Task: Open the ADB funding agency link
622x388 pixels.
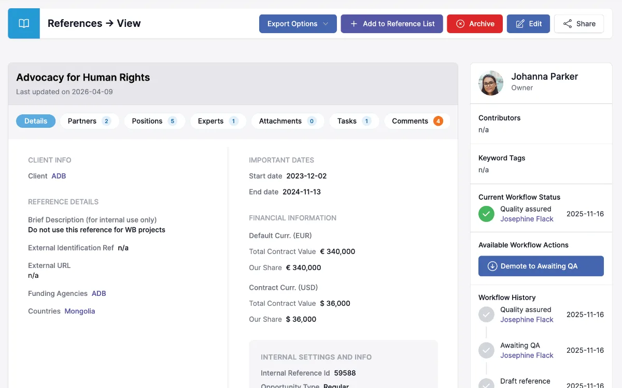Action: point(99,293)
